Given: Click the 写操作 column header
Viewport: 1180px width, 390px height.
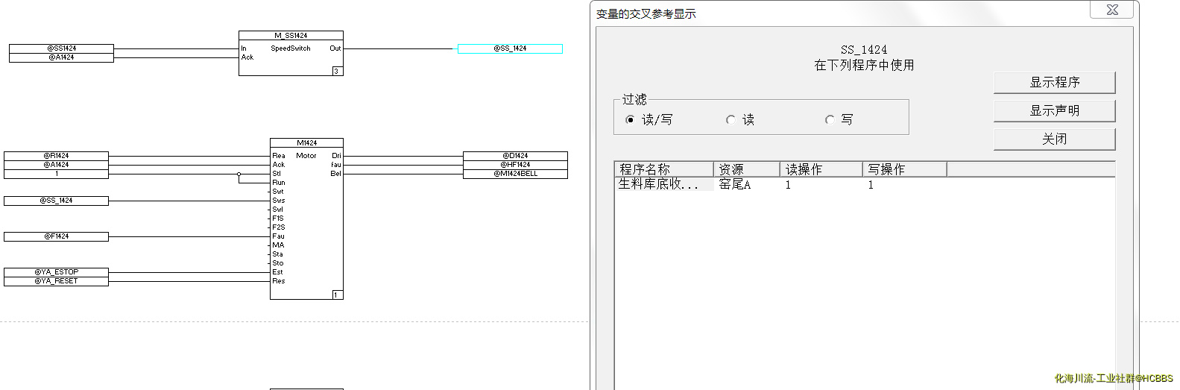Looking at the screenshot, I should (903, 169).
